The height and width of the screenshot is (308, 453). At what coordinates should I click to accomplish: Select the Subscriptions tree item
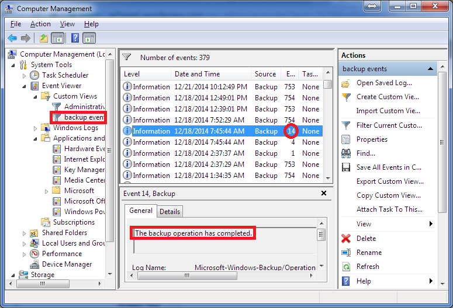(x=74, y=222)
